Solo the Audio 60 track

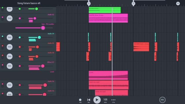click(x=10, y=47)
